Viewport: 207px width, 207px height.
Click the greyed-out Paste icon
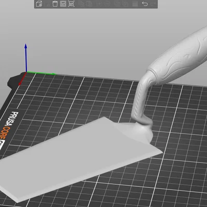coord(89,4)
